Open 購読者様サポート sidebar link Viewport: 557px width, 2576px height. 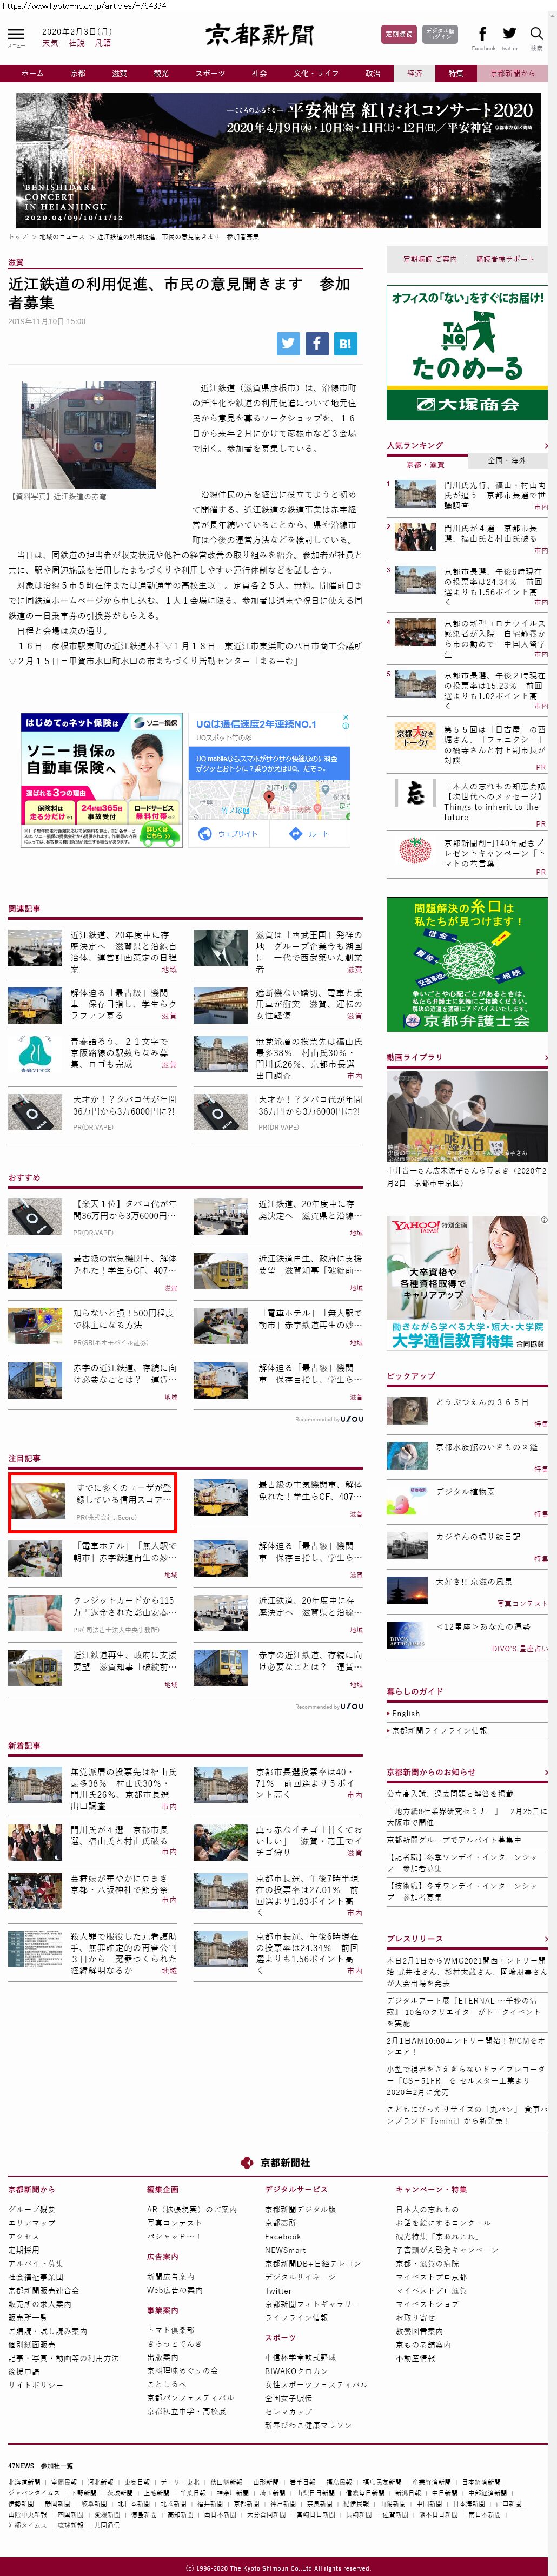click(505, 259)
